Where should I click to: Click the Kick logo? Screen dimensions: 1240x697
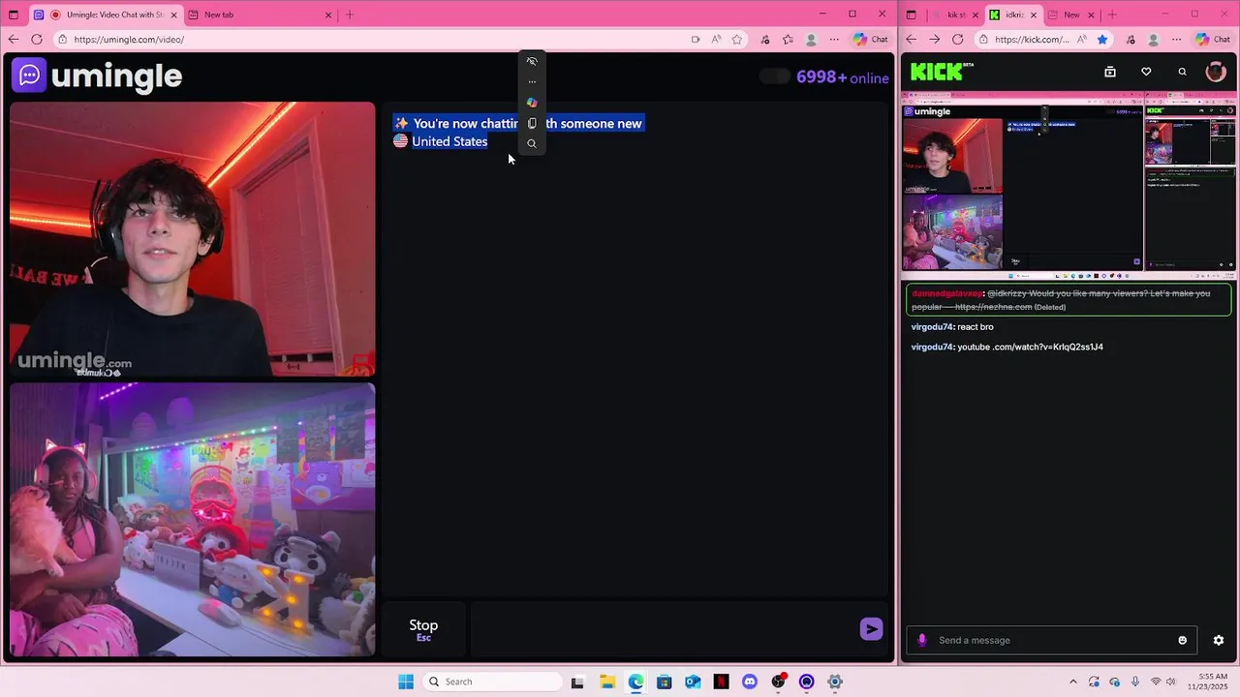click(937, 72)
